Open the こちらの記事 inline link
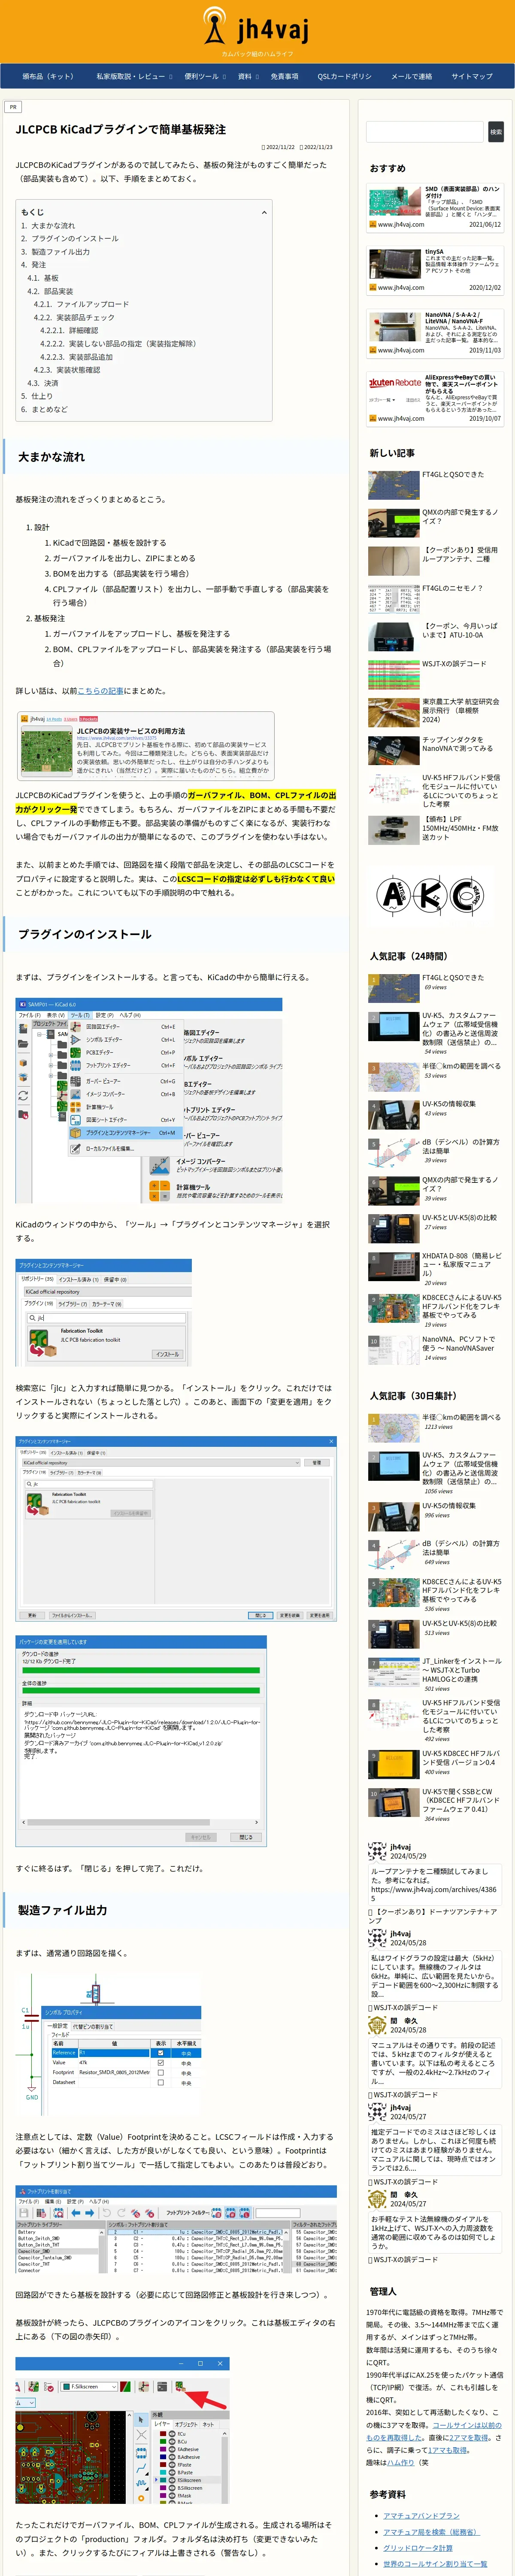This screenshot has height=2576, width=515. tap(100, 690)
